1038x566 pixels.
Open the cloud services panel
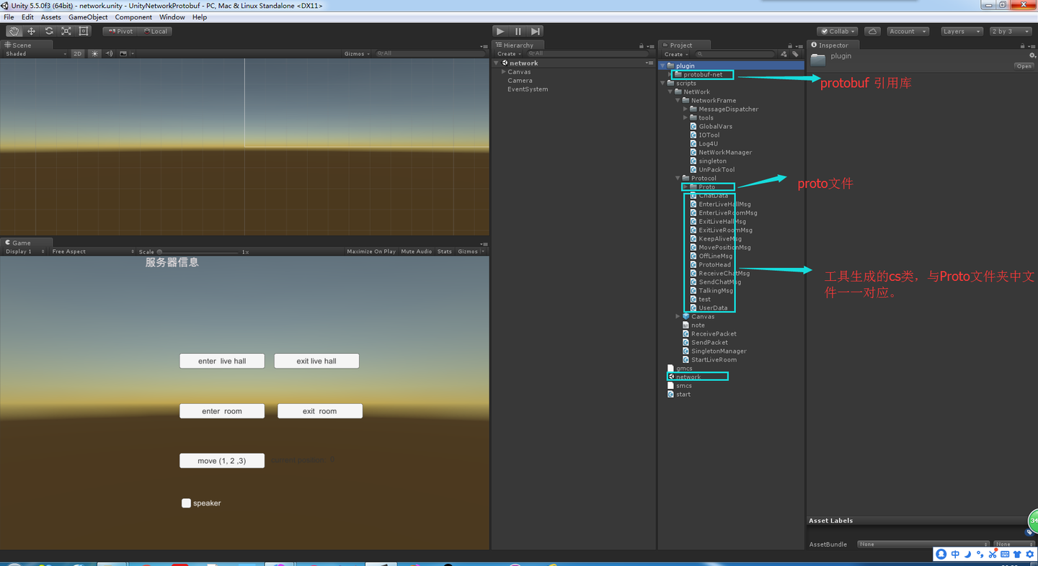tap(872, 31)
